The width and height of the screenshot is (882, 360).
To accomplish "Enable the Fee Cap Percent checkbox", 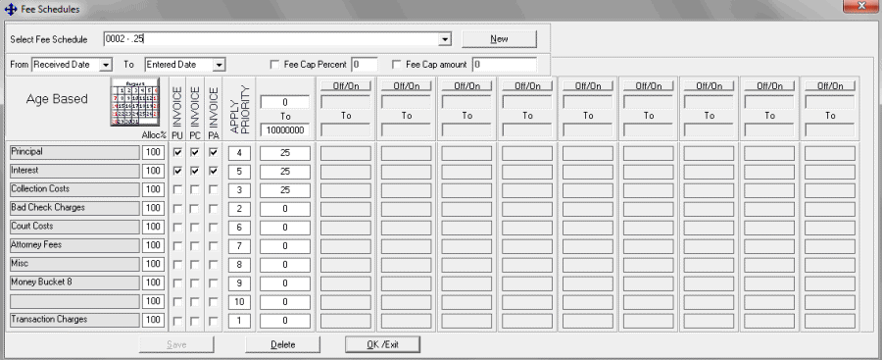I will 274,65.
